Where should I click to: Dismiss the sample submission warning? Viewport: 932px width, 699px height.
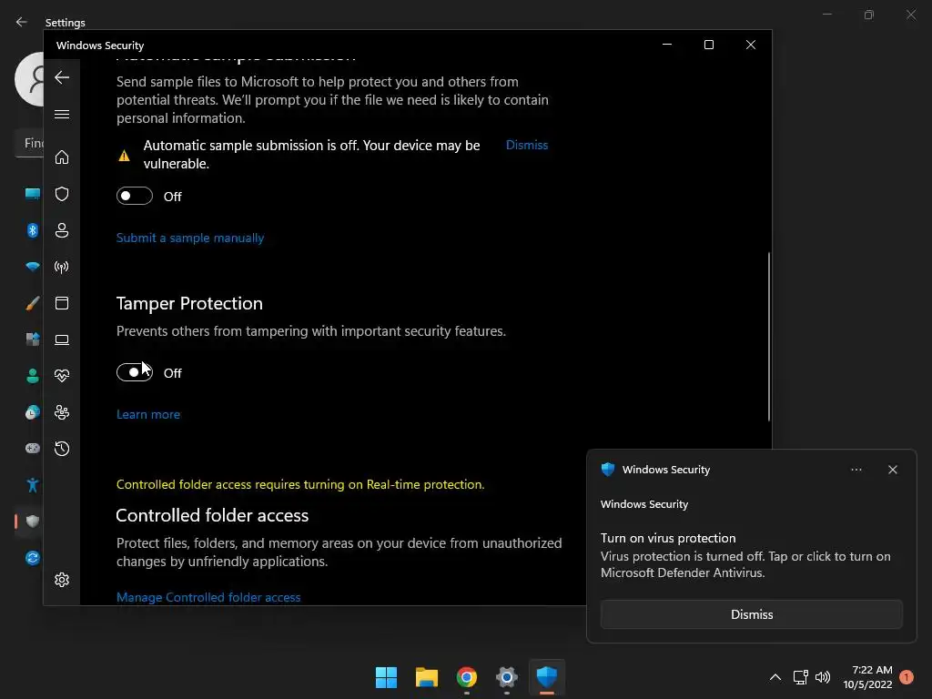pyautogui.click(x=527, y=145)
